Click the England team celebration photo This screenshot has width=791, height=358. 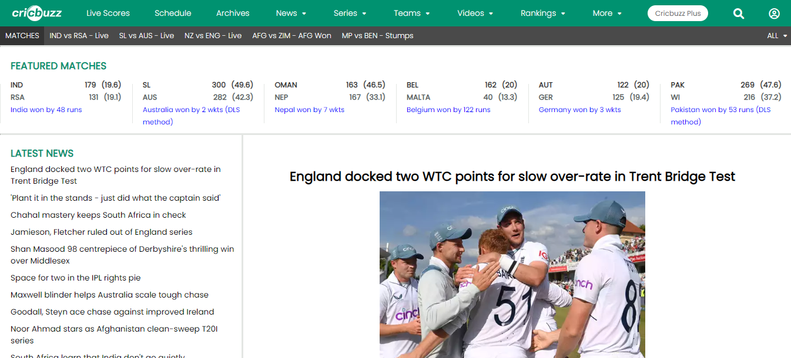(x=512, y=274)
